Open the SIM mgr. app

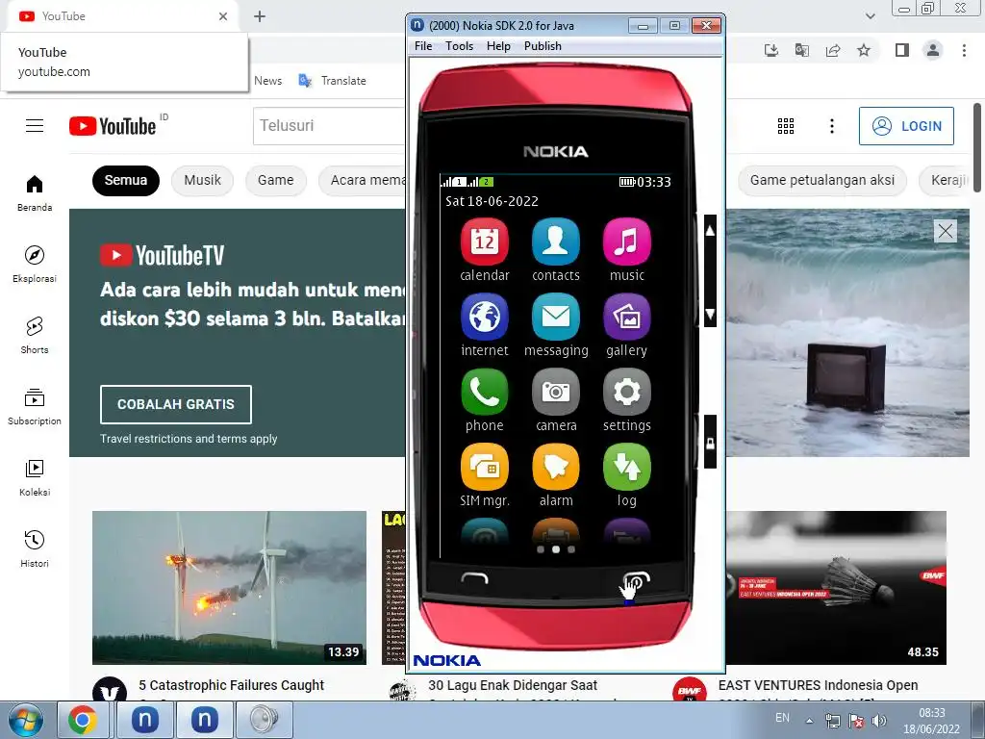pos(485,467)
